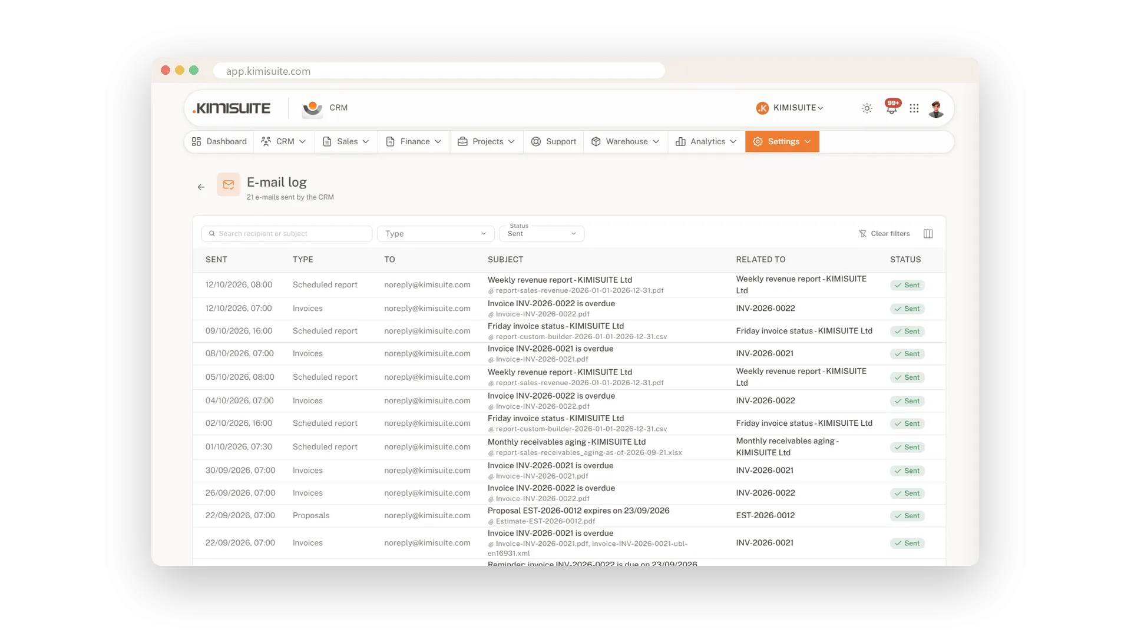The height and width of the screenshot is (636, 1131).
Task: Click Clear filters button
Action: pyautogui.click(x=884, y=234)
